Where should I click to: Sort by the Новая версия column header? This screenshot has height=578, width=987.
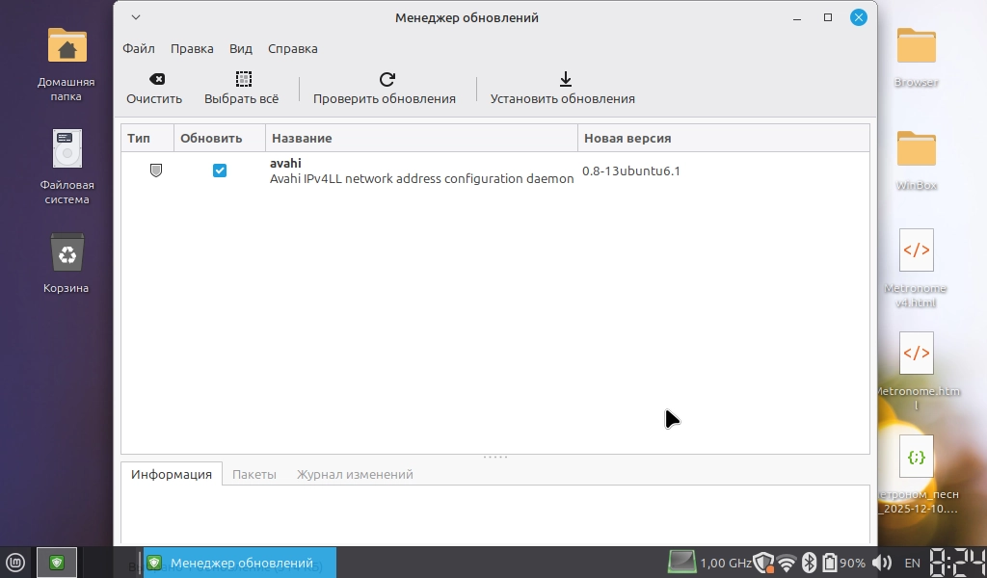click(x=723, y=138)
